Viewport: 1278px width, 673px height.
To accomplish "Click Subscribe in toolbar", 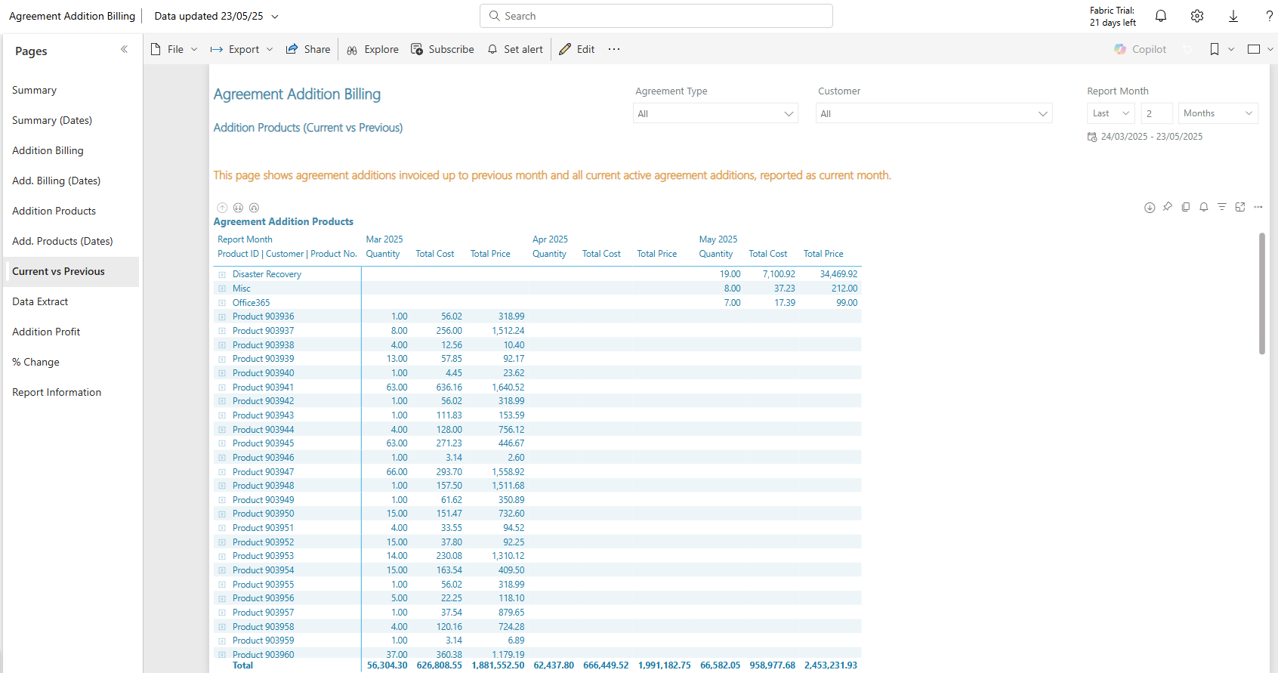I will (443, 49).
